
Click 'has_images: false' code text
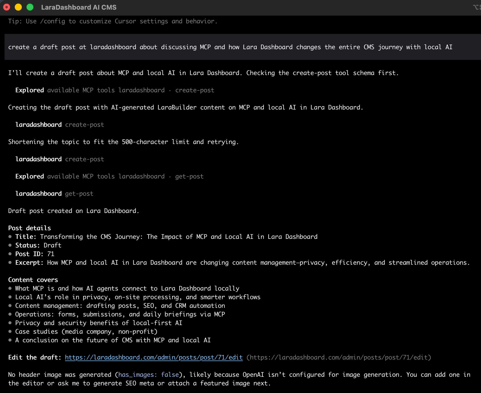tap(149, 374)
